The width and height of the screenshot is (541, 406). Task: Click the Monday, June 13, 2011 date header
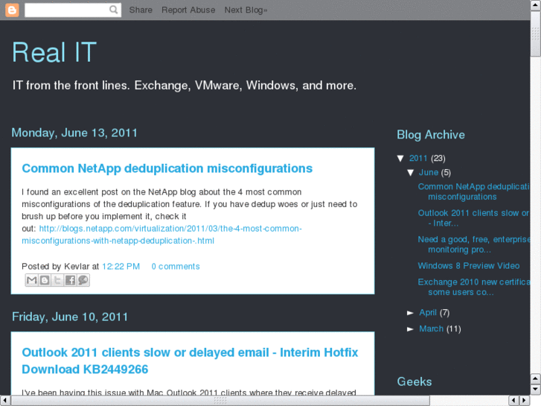[x=74, y=133]
